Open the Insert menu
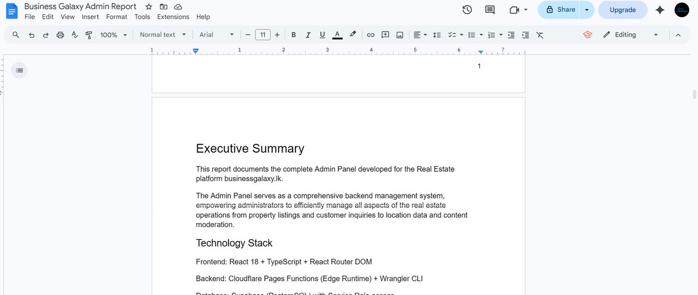The height and width of the screenshot is (295, 698). [x=90, y=17]
